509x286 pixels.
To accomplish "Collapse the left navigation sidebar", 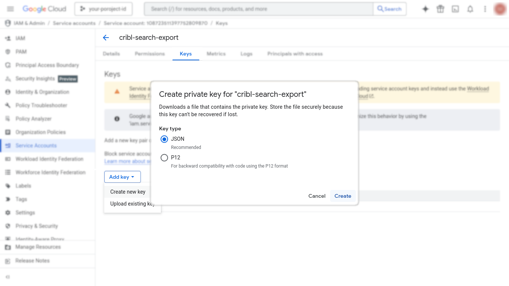I will point(8,277).
